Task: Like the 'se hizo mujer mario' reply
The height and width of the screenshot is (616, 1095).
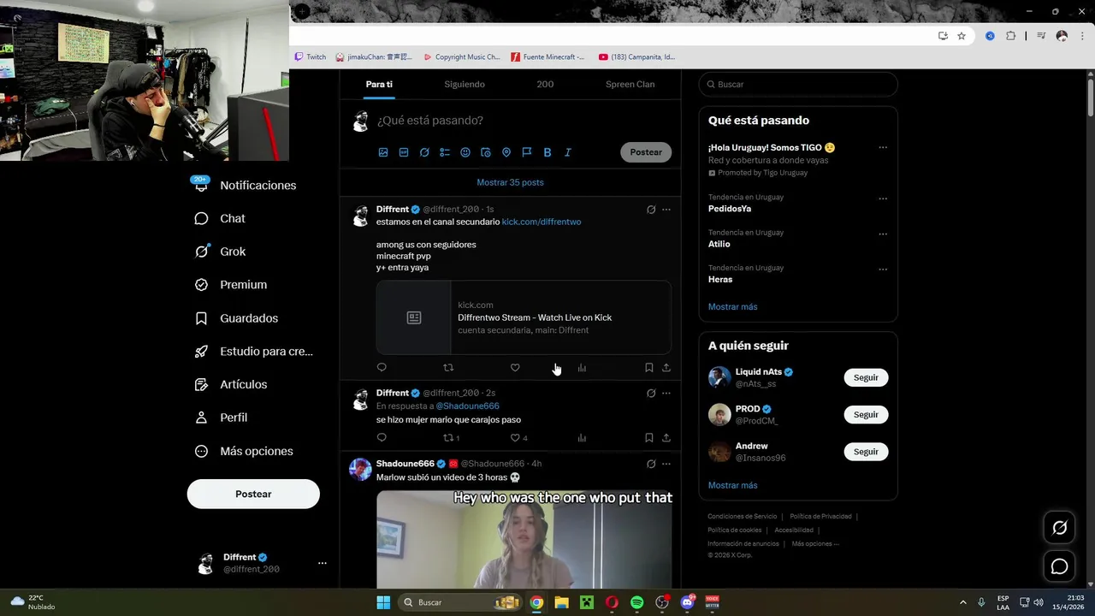Action: point(515,438)
